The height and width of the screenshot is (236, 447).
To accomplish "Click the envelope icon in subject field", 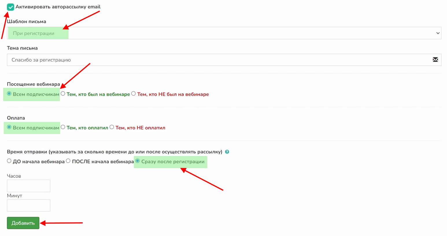I will point(435,60).
